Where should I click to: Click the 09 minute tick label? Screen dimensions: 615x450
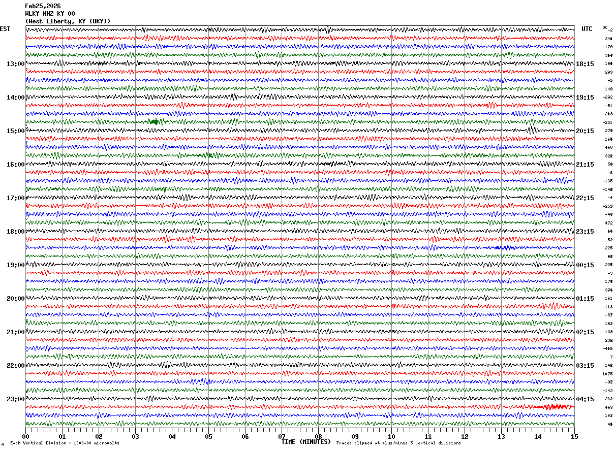point(355,436)
